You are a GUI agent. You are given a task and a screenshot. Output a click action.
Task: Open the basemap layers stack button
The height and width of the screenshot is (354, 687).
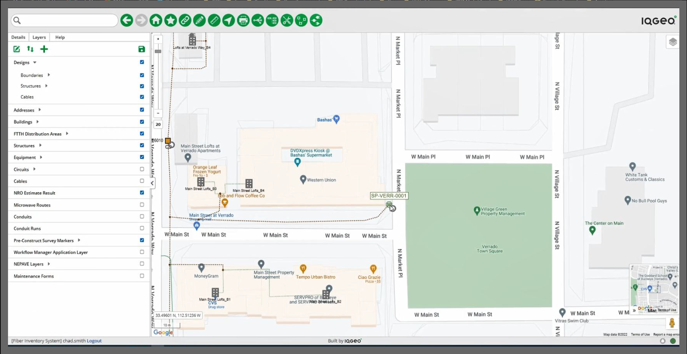click(673, 42)
